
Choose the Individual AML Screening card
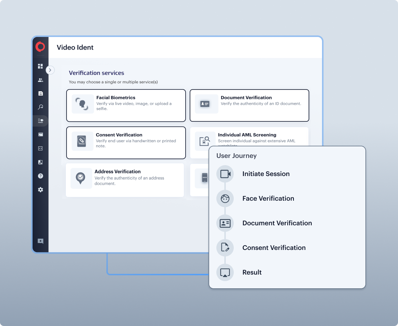tap(249, 138)
